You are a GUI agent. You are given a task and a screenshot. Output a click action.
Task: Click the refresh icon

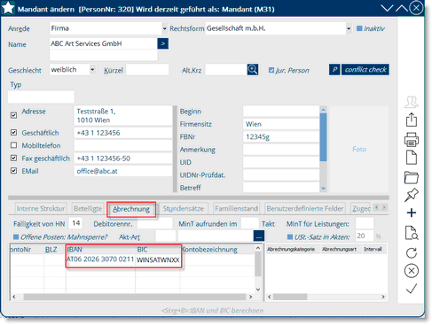tap(412, 253)
